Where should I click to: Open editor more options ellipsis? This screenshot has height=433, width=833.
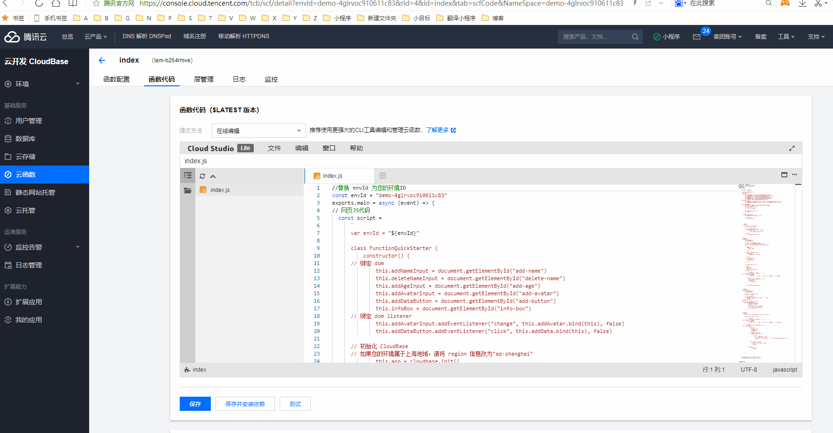pyautogui.click(x=794, y=175)
